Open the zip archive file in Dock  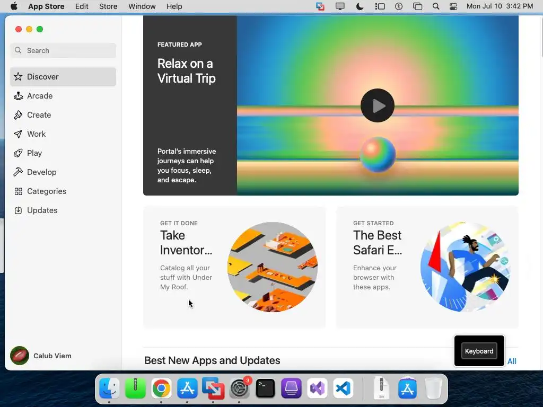[381, 388]
